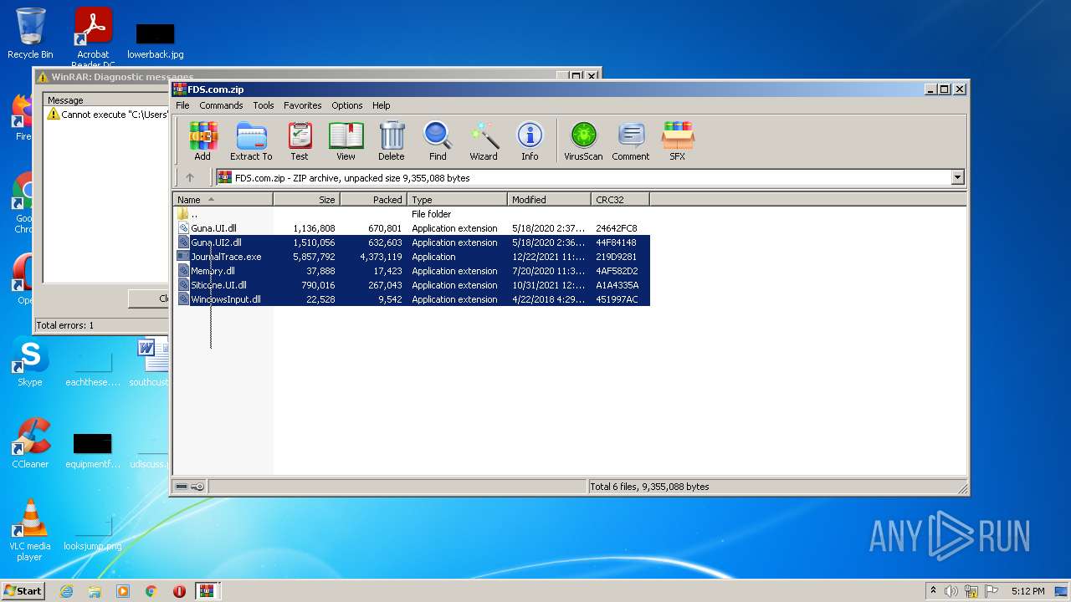1071x602 pixels.
Task: Click Message column header in Diagnostic window
Action: (x=106, y=100)
